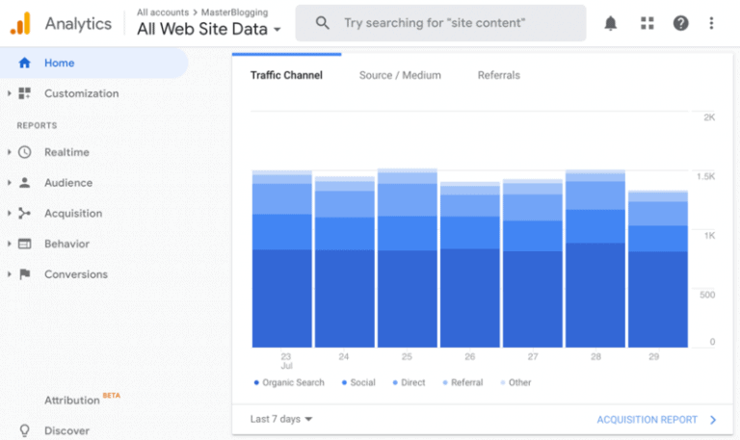Click the Conversions flag icon
Screen dimensions: 740x440
24,274
